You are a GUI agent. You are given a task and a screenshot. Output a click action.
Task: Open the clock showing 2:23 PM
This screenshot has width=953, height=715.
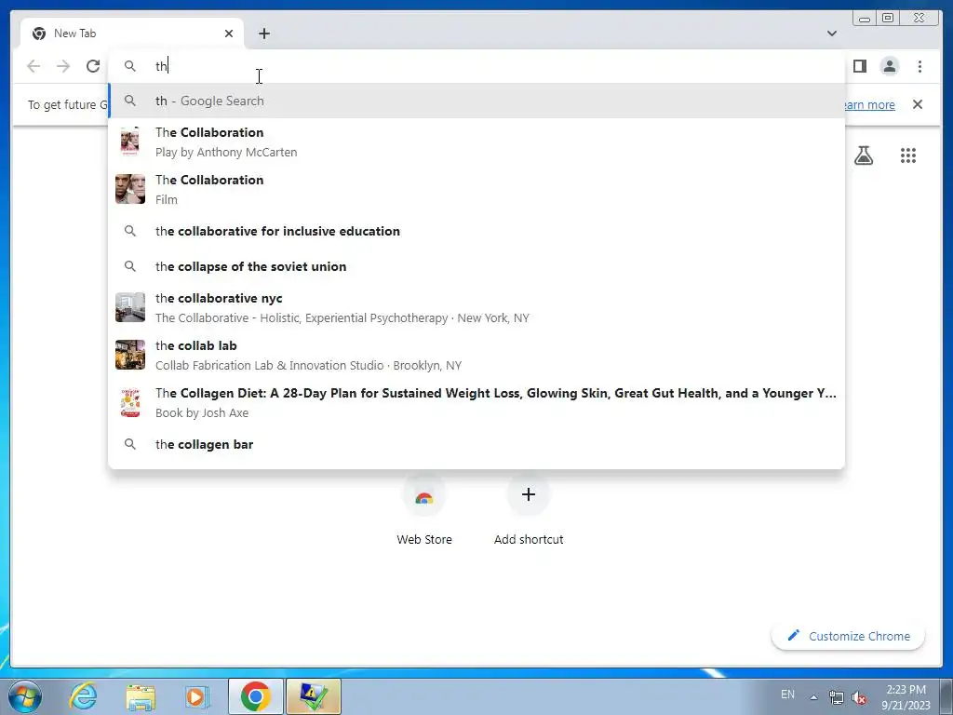(x=906, y=696)
